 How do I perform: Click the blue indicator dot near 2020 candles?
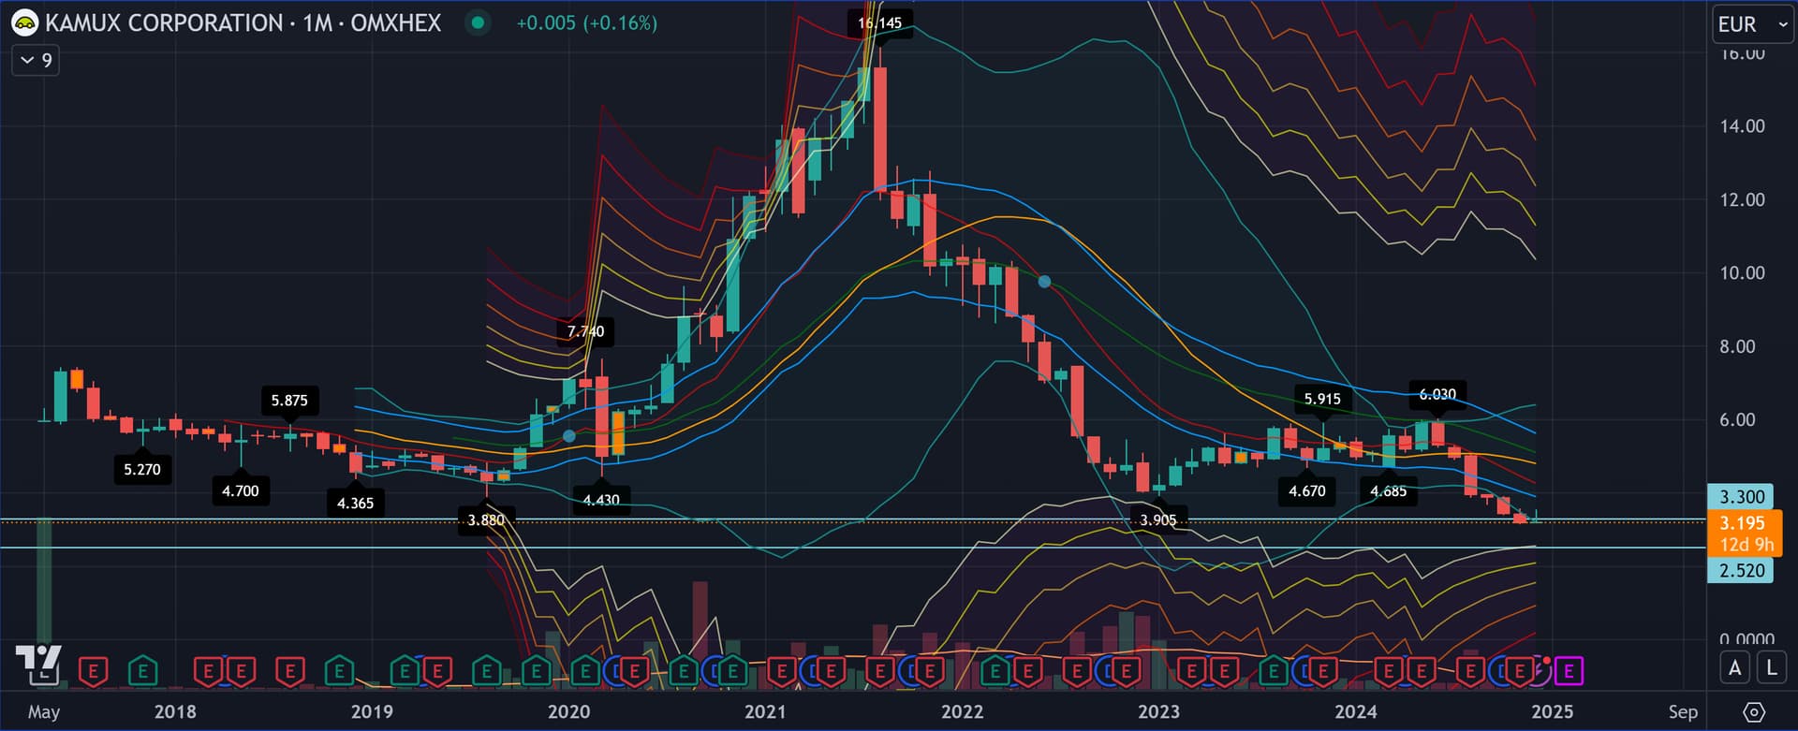[x=568, y=436]
